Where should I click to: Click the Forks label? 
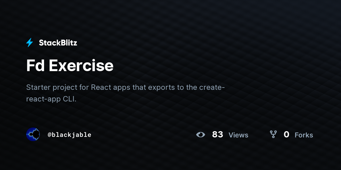click(x=304, y=135)
